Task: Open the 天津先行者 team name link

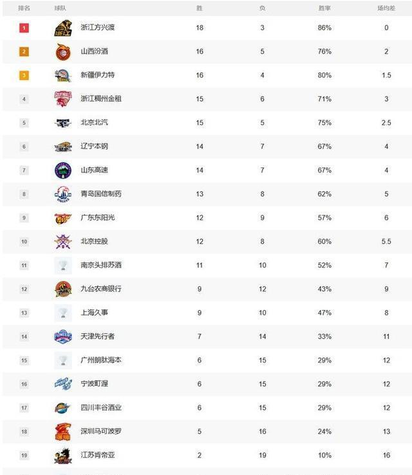Action: [98, 336]
